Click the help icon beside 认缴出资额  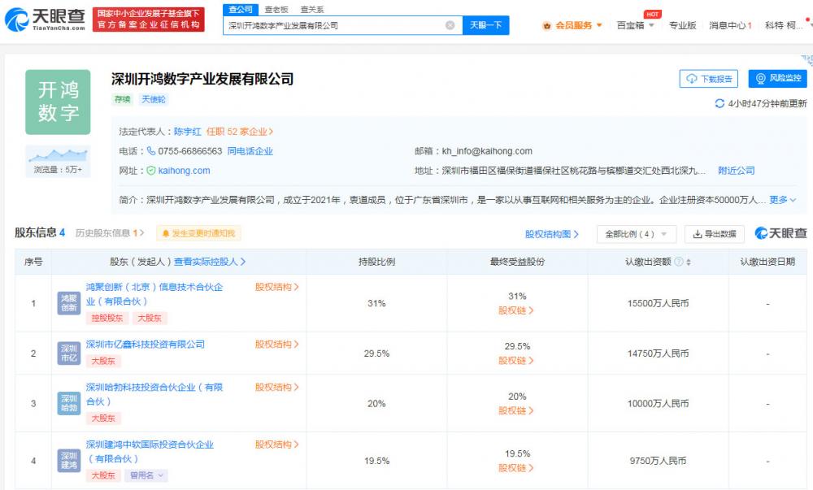[x=678, y=262]
